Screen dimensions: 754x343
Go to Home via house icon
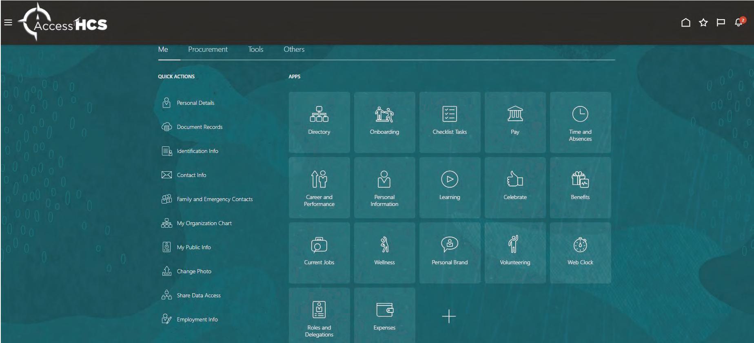coord(686,22)
